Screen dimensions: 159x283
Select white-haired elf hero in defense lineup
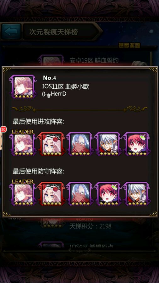pos(136,194)
